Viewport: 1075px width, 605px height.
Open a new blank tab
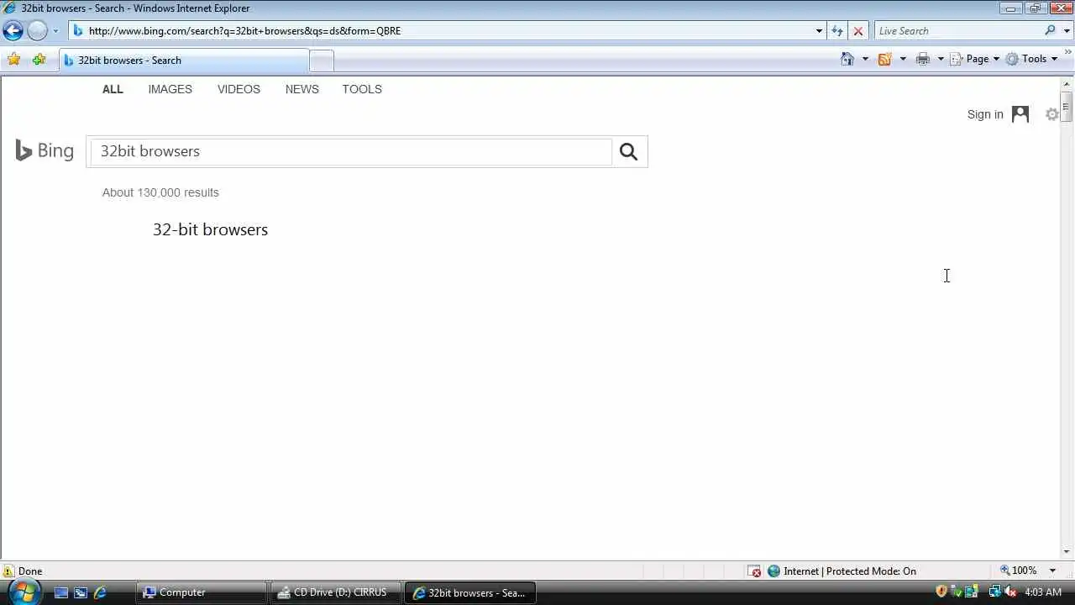click(x=322, y=60)
